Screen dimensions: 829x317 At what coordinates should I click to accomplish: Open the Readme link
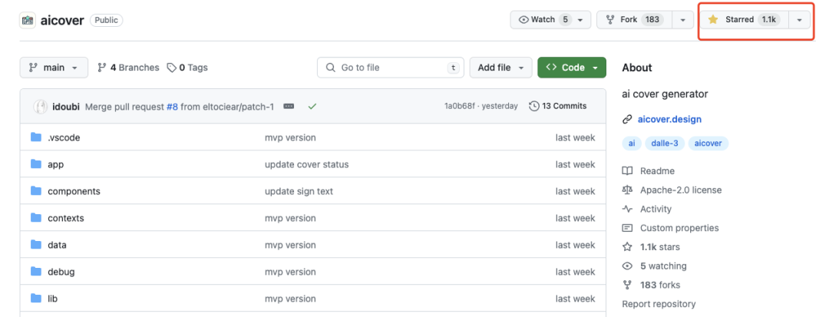pos(657,171)
